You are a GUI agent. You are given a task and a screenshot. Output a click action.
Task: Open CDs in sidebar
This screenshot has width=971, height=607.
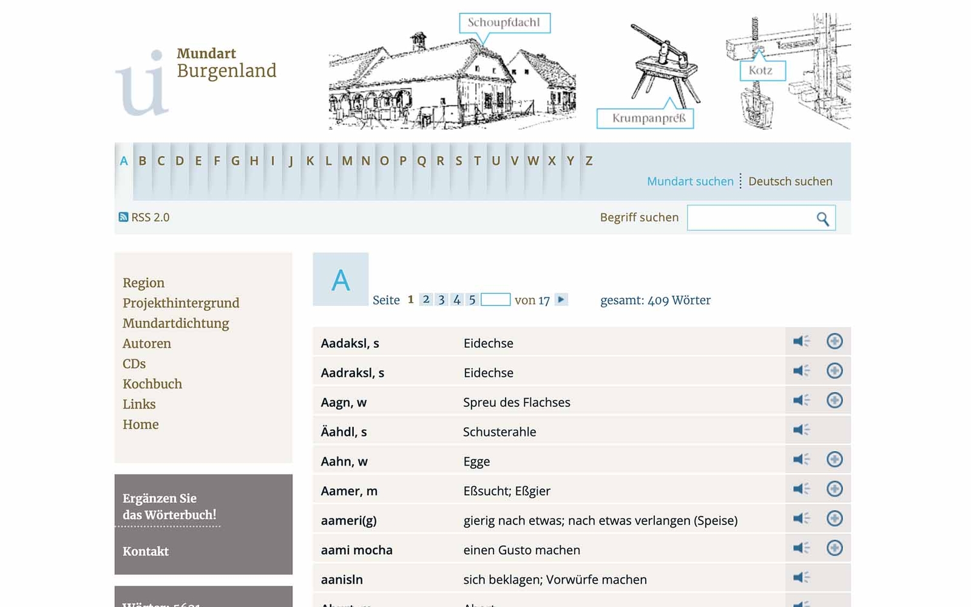pos(134,364)
